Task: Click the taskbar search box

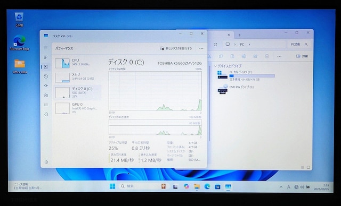Action: 143,186
